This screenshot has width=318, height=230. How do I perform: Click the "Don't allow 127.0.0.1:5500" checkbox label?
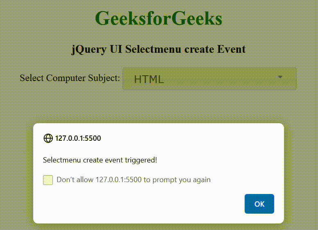point(134,180)
